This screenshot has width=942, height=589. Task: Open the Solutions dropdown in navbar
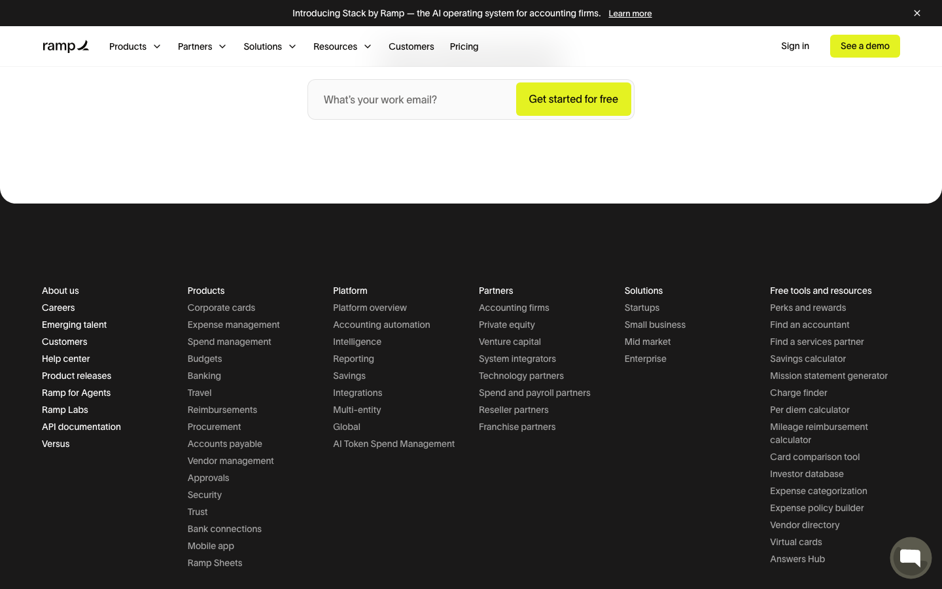(270, 46)
